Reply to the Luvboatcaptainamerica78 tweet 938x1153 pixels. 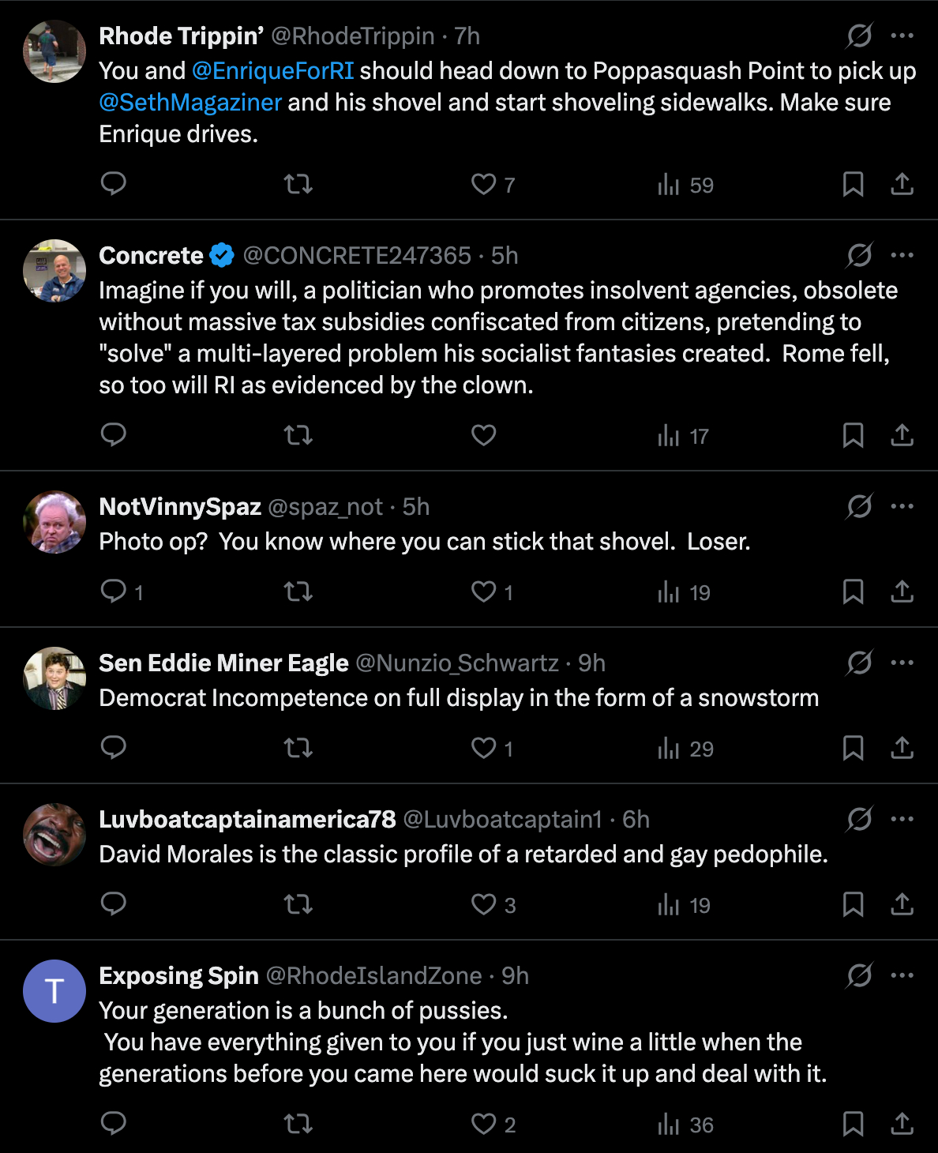(114, 904)
